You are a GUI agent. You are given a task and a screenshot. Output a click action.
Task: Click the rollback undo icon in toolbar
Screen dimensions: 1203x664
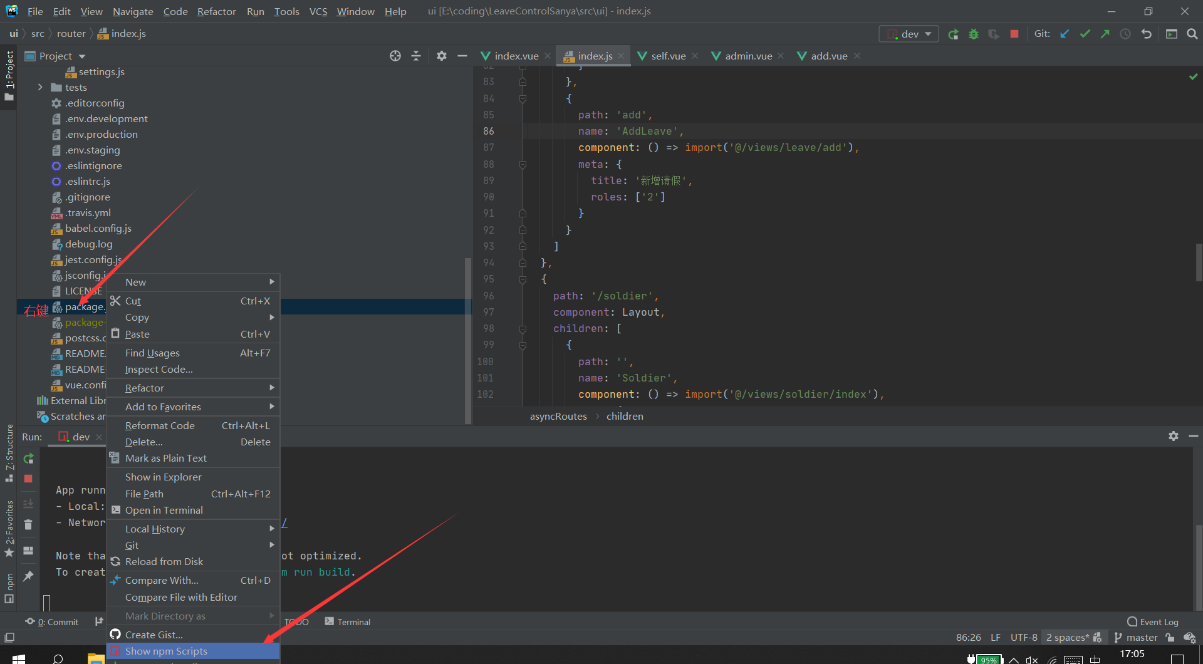click(x=1146, y=34)
